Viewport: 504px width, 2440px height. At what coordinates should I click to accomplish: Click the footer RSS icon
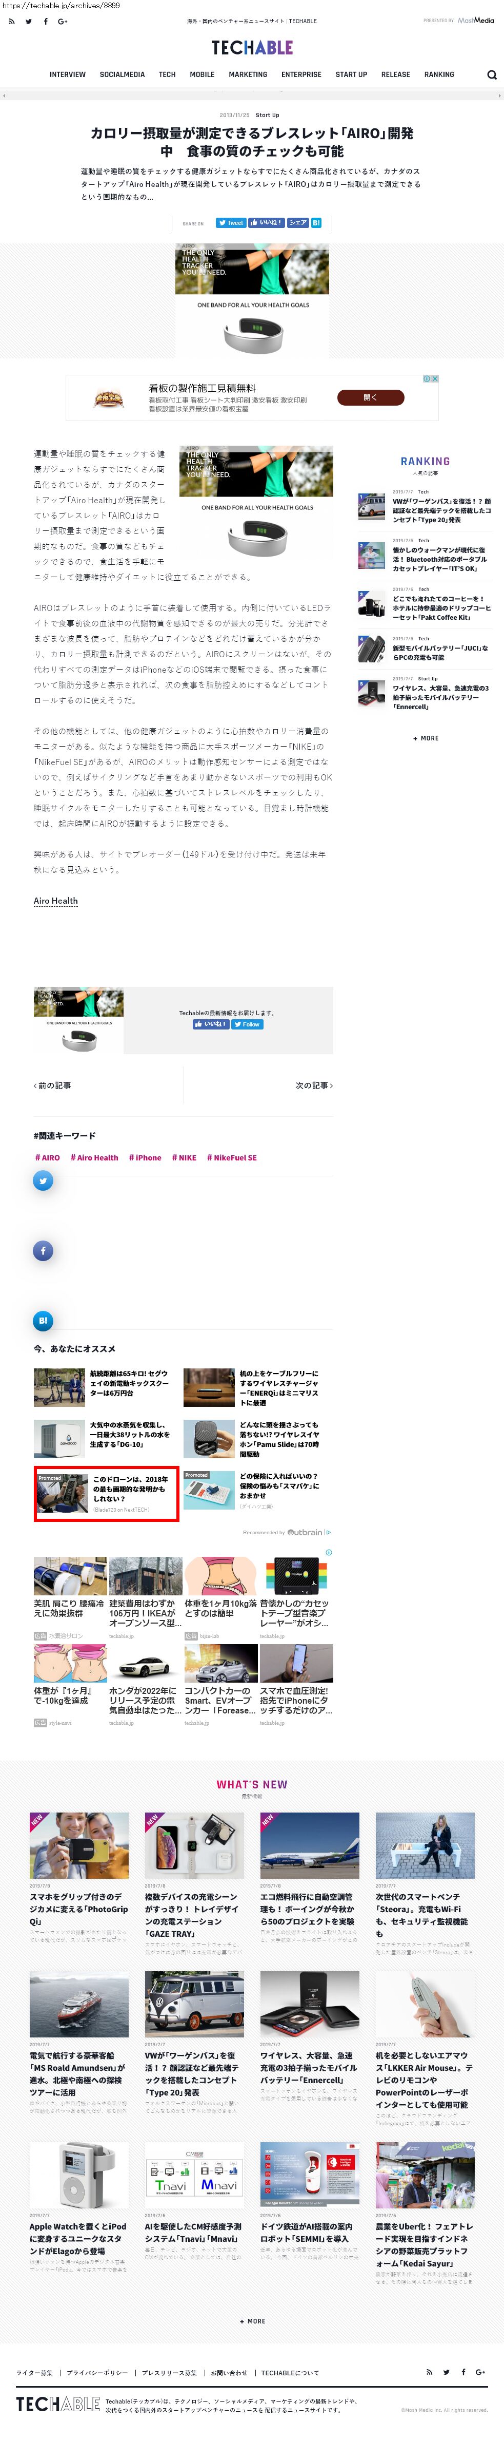pyautogui.click(x=429, y=2372)
